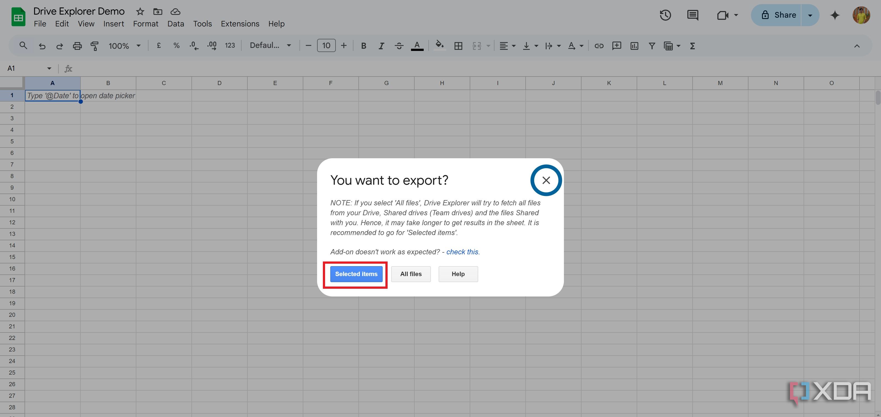
Task: Open the zoom 100% dropdown
Action: click(x=125, y=46)
